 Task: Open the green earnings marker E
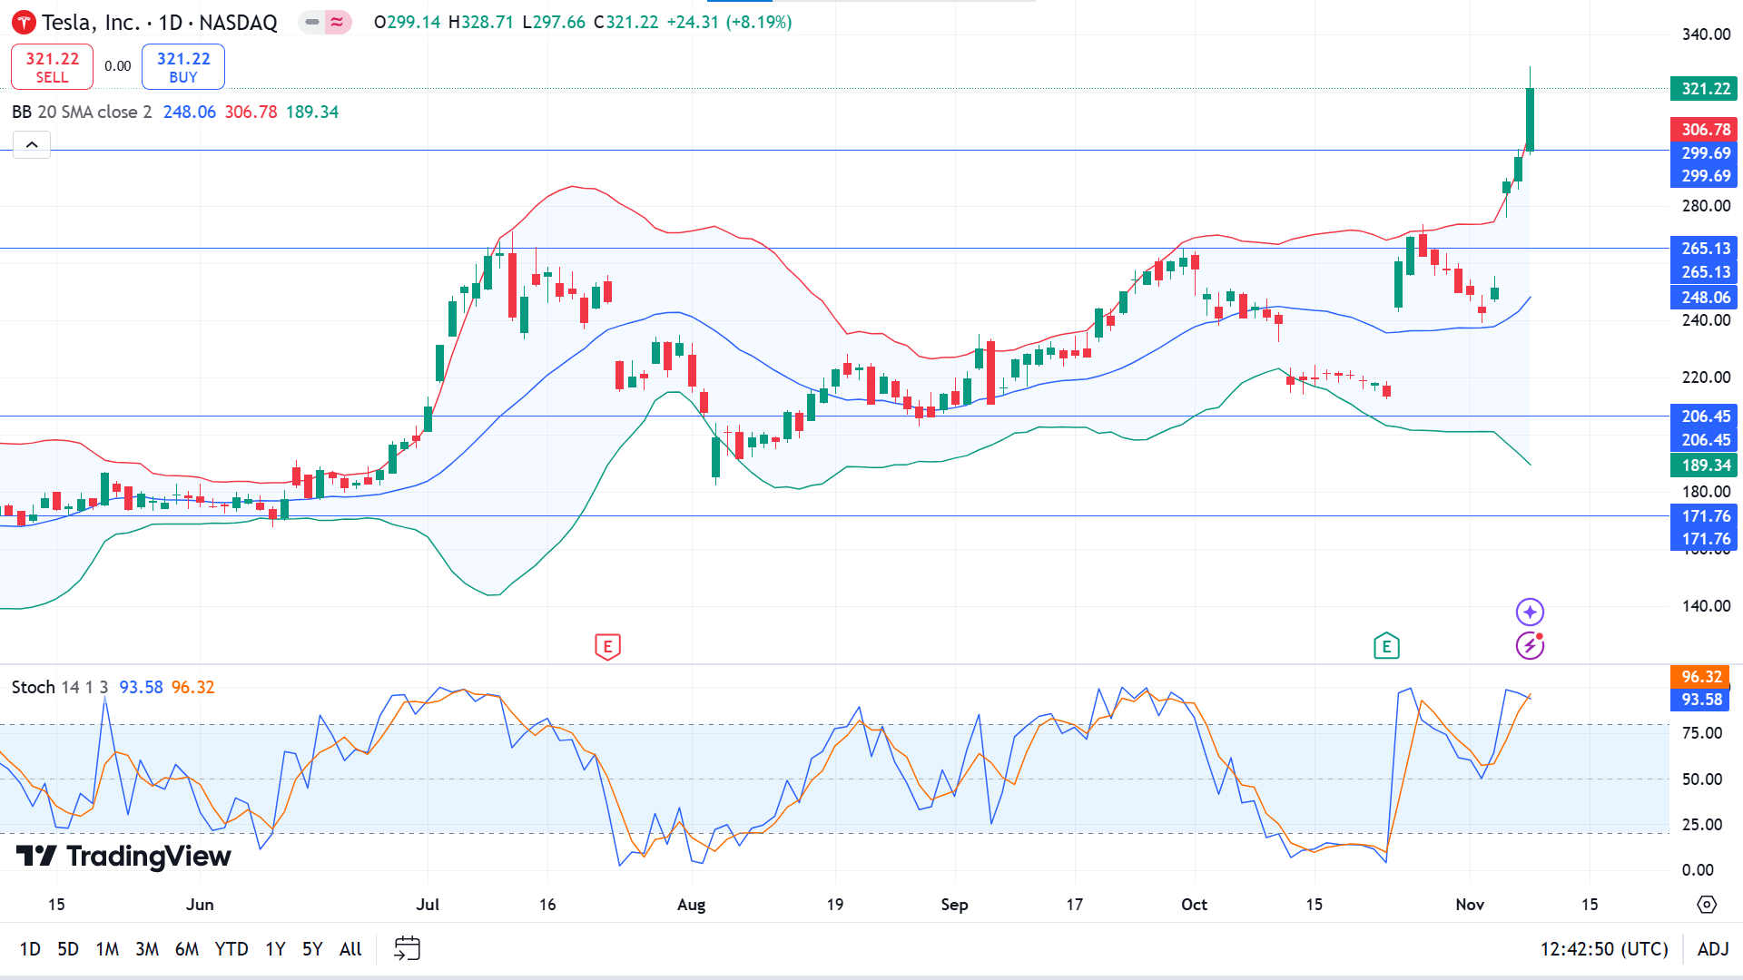[x=1386, y=647]
